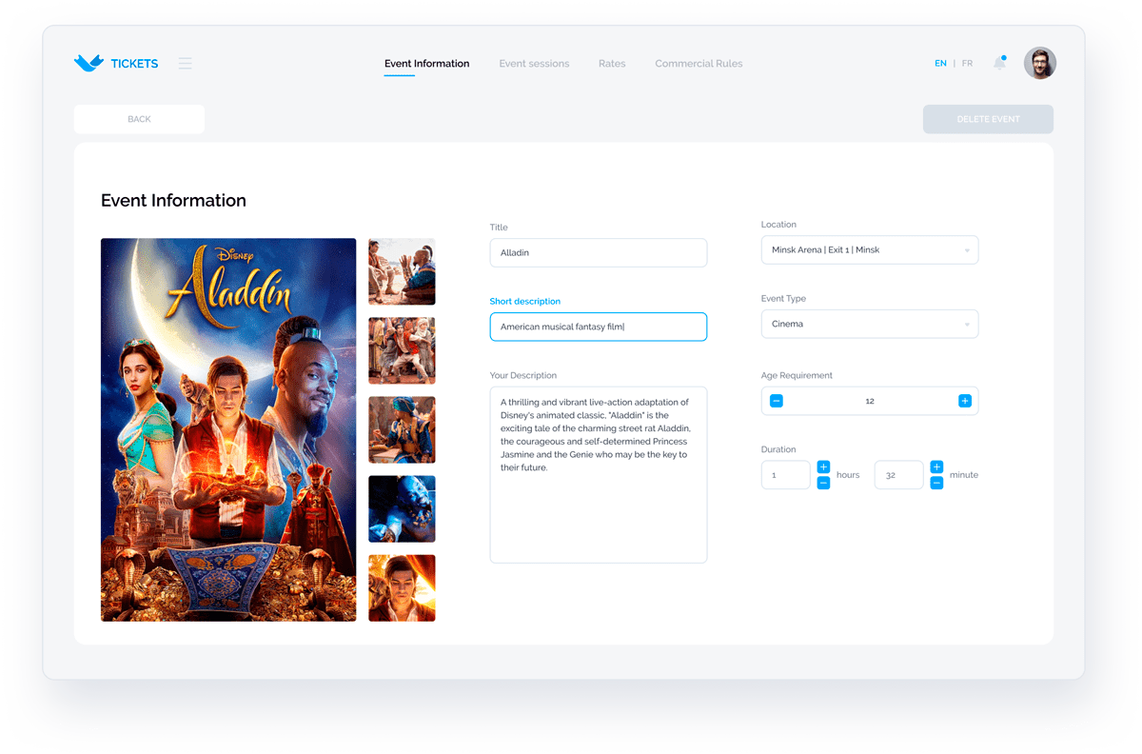Decrease duration minutes with minus button
1142x754 pixels.
tap(936, 483)
